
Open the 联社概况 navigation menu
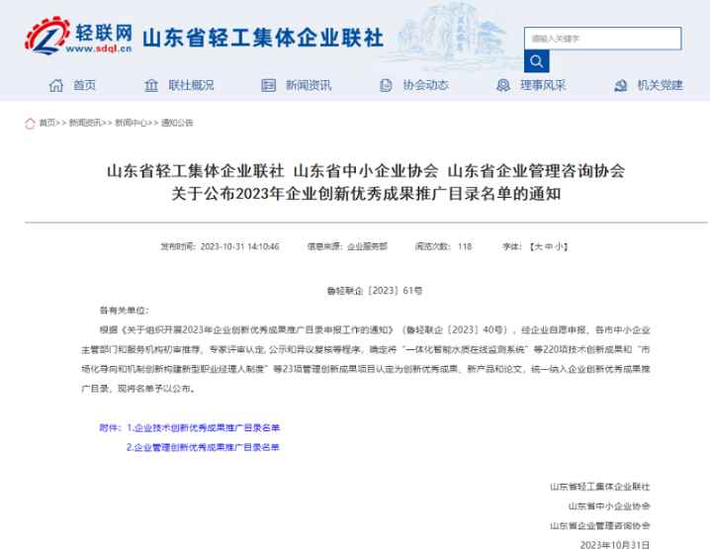[190, 86]
